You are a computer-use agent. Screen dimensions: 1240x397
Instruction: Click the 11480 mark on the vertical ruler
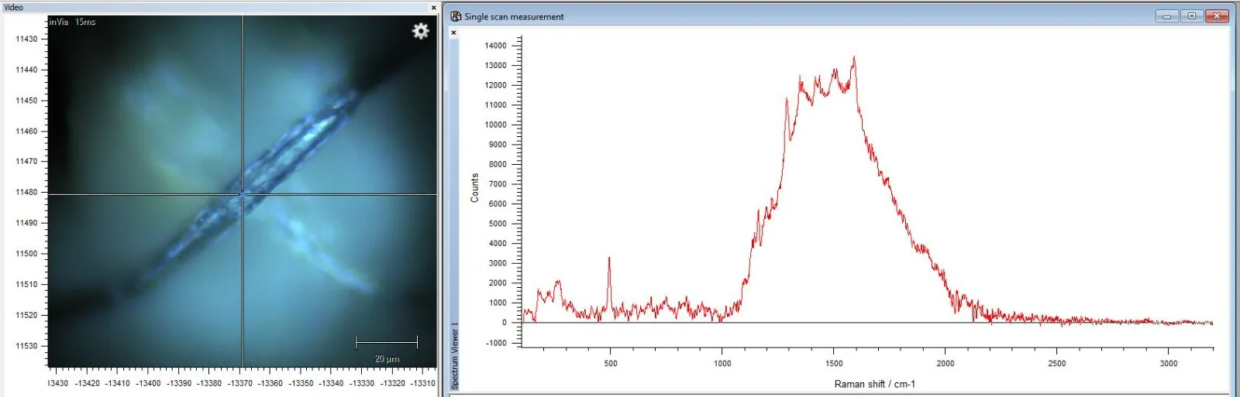pos(26,192)
